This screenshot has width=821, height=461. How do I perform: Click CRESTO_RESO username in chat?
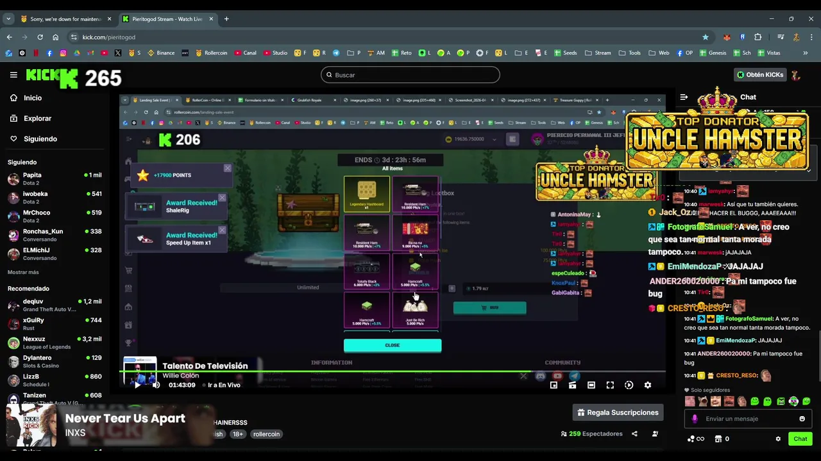pyautogui.click(x=736, y=375)
